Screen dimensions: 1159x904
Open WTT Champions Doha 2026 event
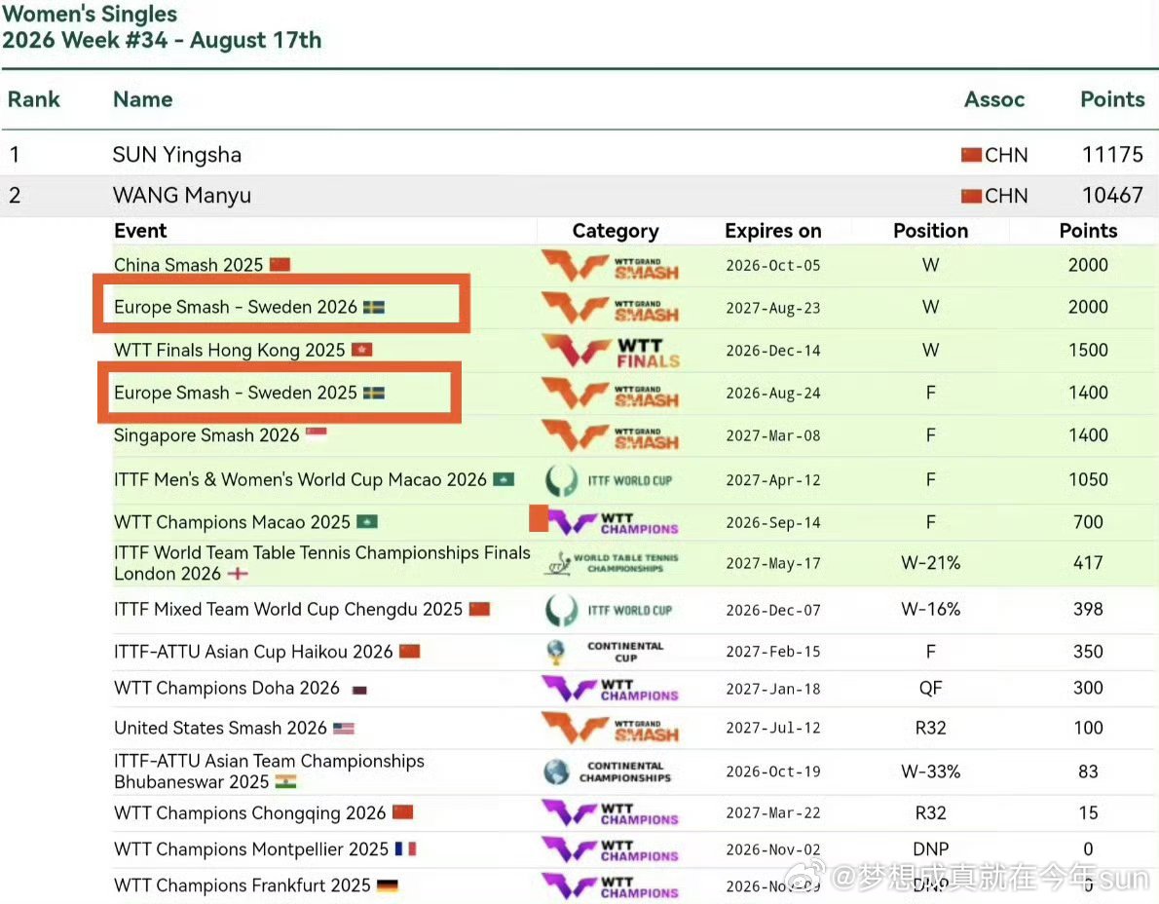[x=226, y=688]
